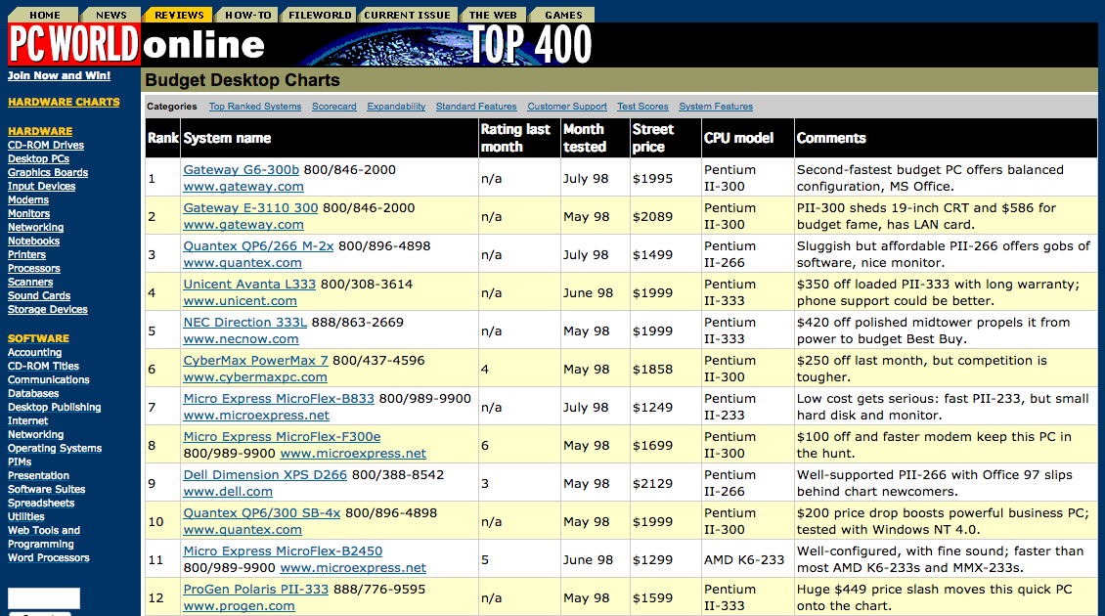Open the Software Suites link
The image size is (1105, 616).
pos(47,489)
